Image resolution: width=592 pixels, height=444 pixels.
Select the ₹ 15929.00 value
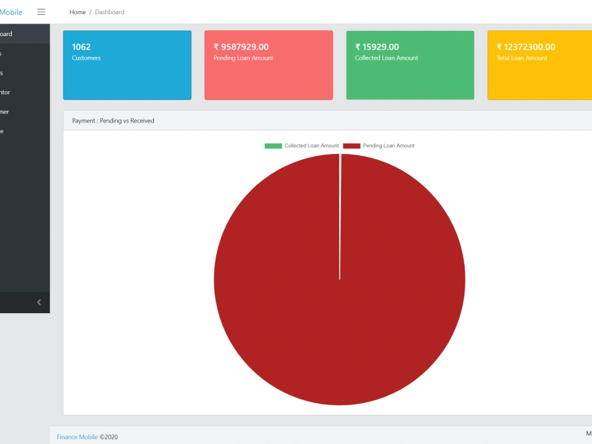pos(377,47)
